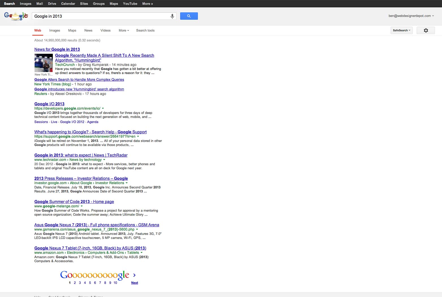442x297 pixels.
Task: Click the Google doodle logo
Action: point(16,16)
